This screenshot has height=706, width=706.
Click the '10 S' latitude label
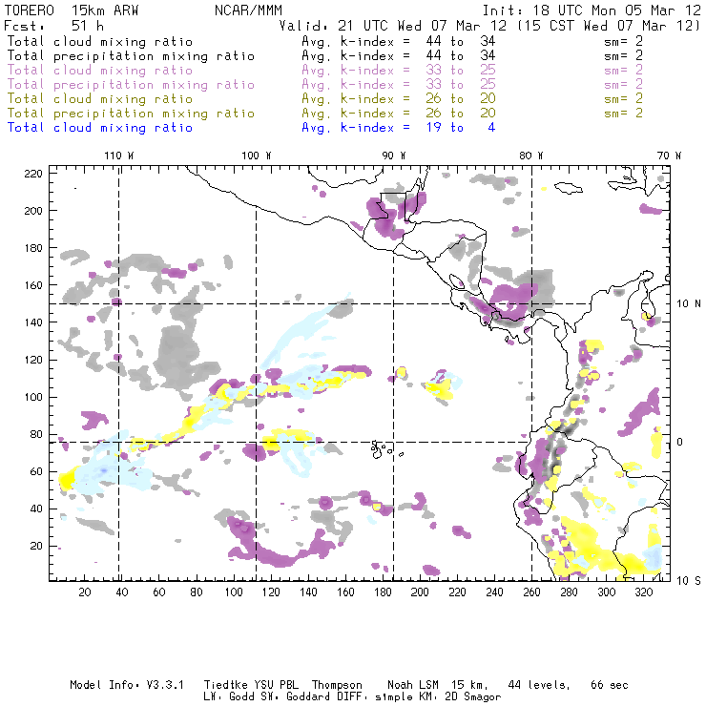click(689, 581)
